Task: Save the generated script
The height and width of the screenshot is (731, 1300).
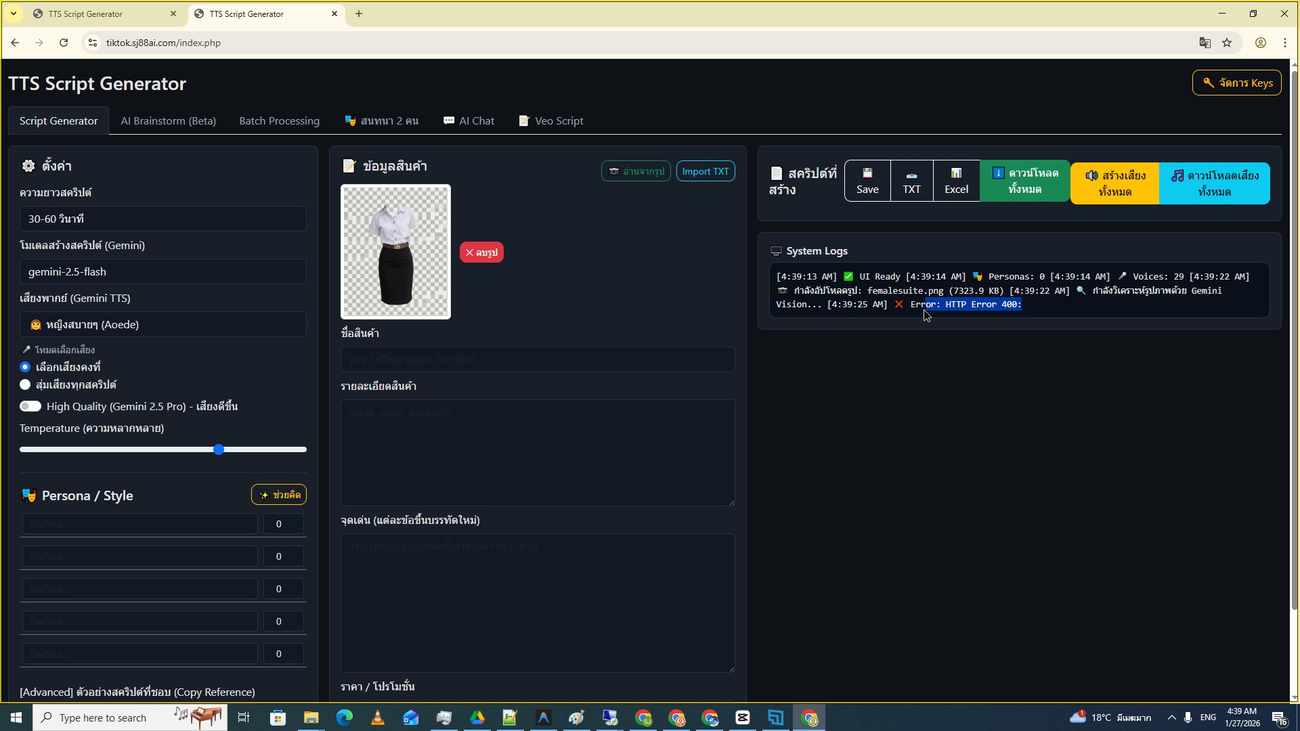Action: (867, 181)
